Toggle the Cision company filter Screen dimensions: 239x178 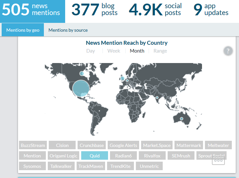[x=62, y=145]
